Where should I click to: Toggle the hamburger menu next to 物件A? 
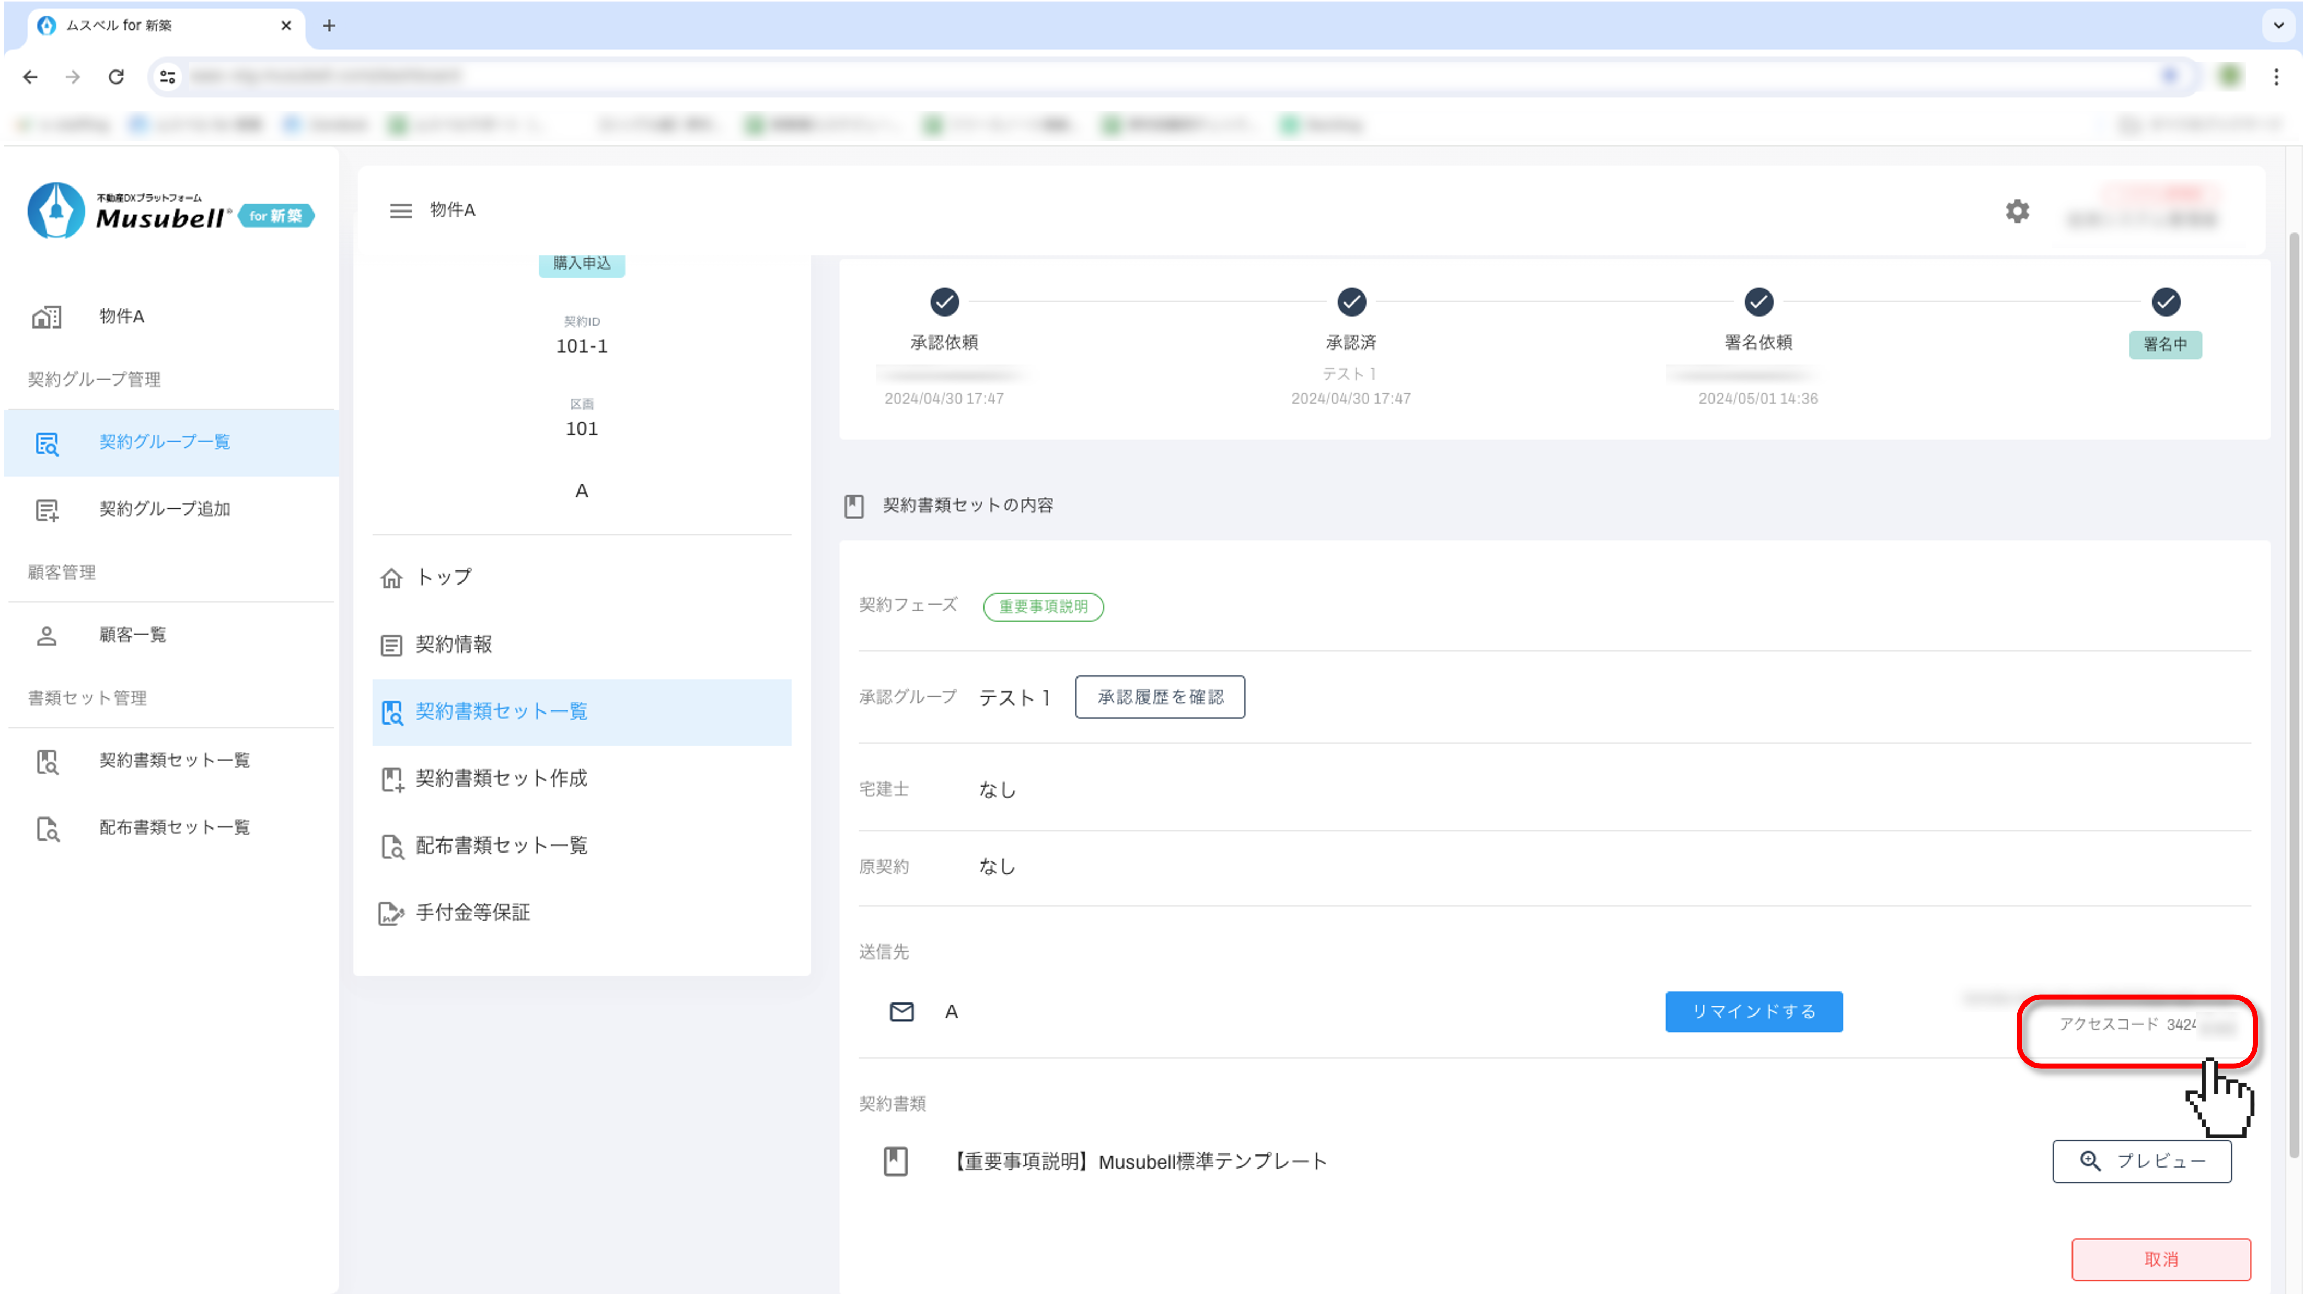(401, 211)
